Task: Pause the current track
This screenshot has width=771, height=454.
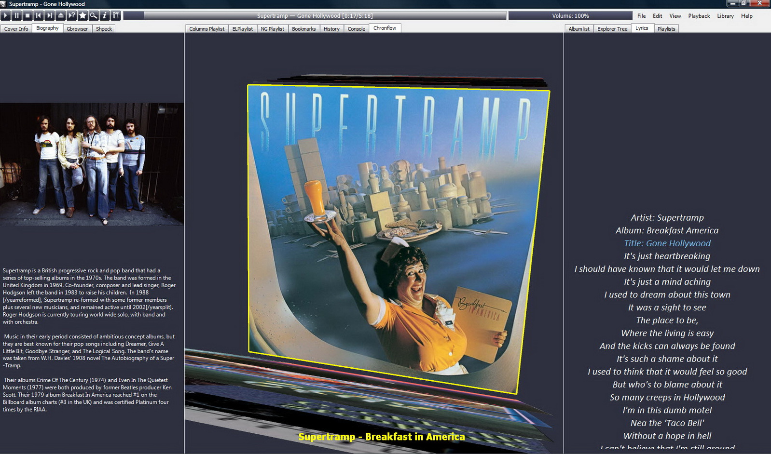Action: (16, 15)
